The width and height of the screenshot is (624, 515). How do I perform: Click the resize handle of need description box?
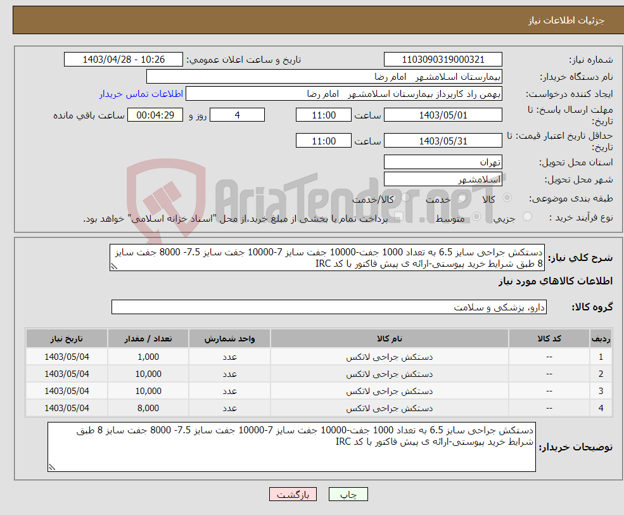click(114, 267)
